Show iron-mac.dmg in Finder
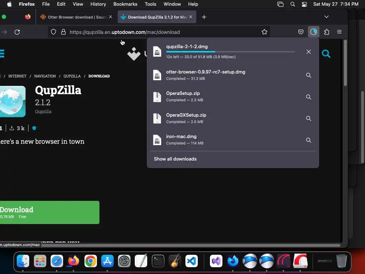The height and width of the screenshot is (274, 365). pyautogui.click(x=308, y=140)
